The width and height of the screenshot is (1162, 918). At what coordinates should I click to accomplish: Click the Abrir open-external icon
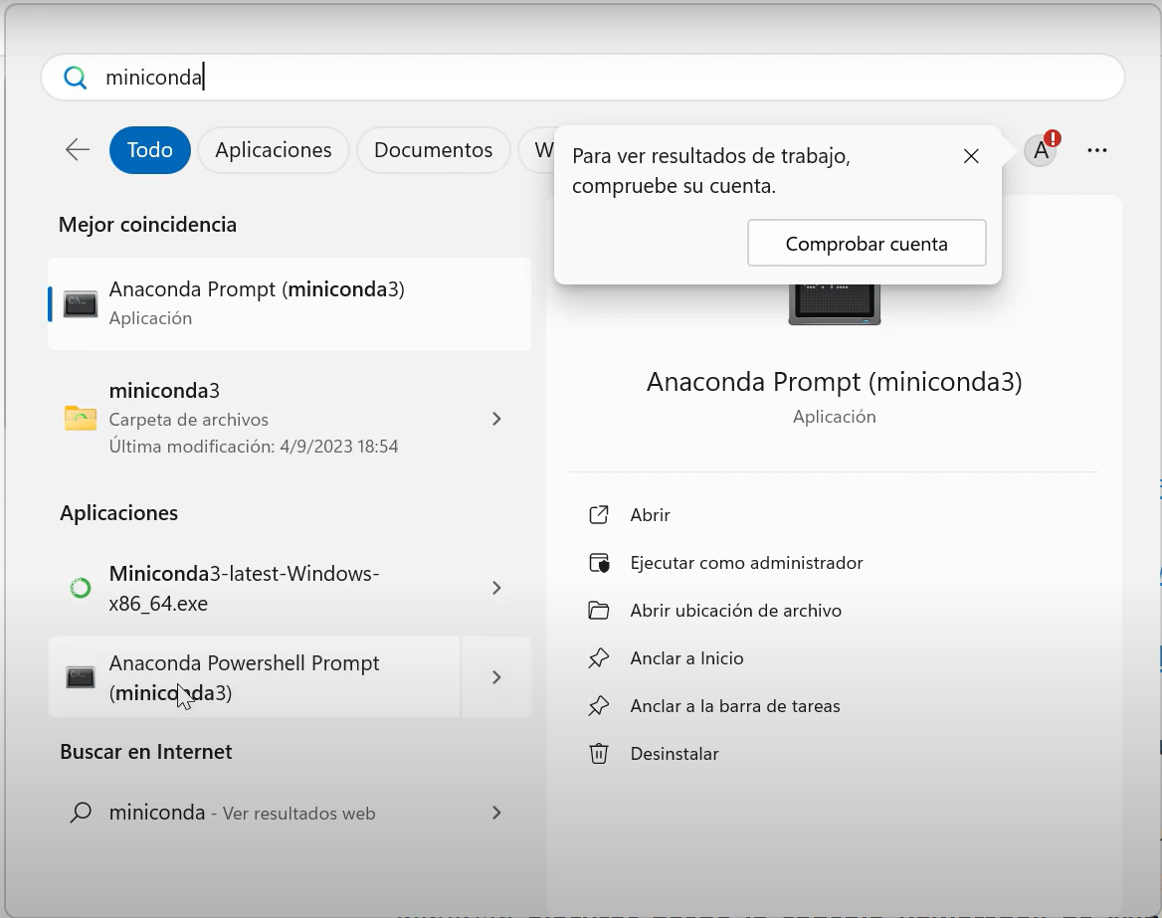[599, 515]
